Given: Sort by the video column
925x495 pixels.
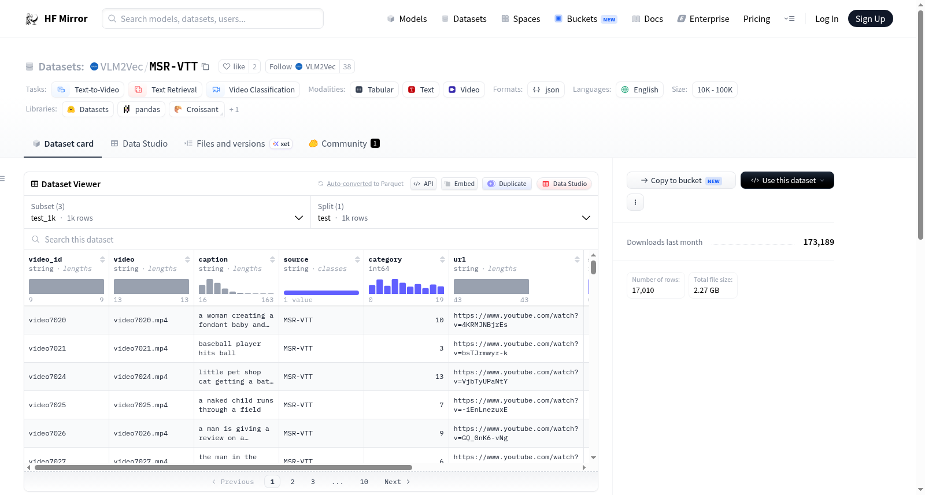Looking at the screenshot, I should point(187,260).
